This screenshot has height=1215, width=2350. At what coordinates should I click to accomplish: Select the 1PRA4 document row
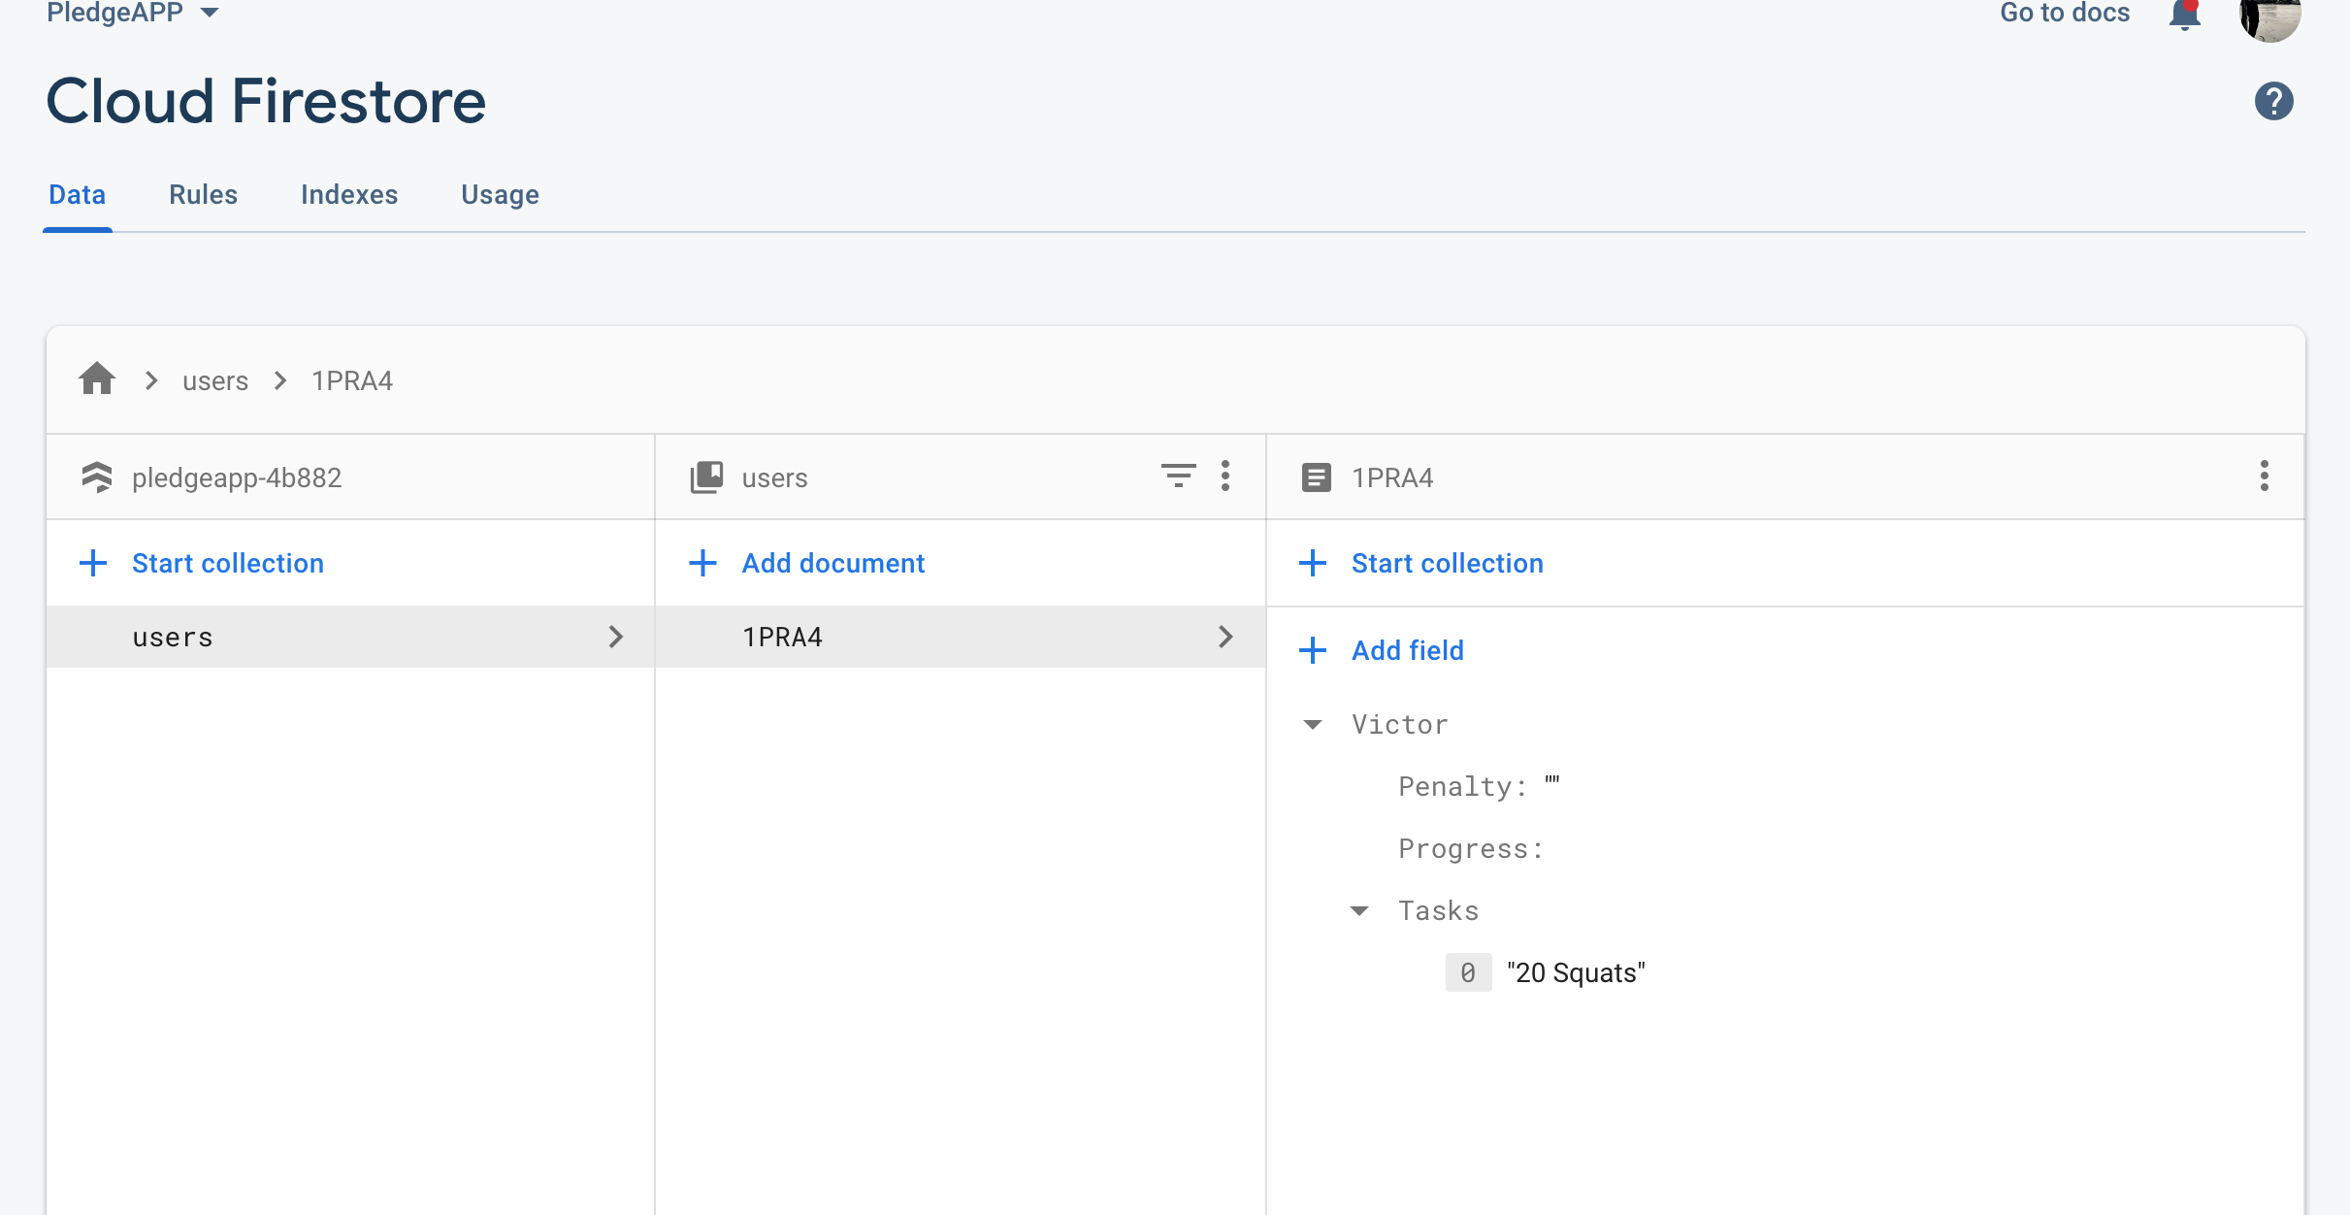click(959, 637)
